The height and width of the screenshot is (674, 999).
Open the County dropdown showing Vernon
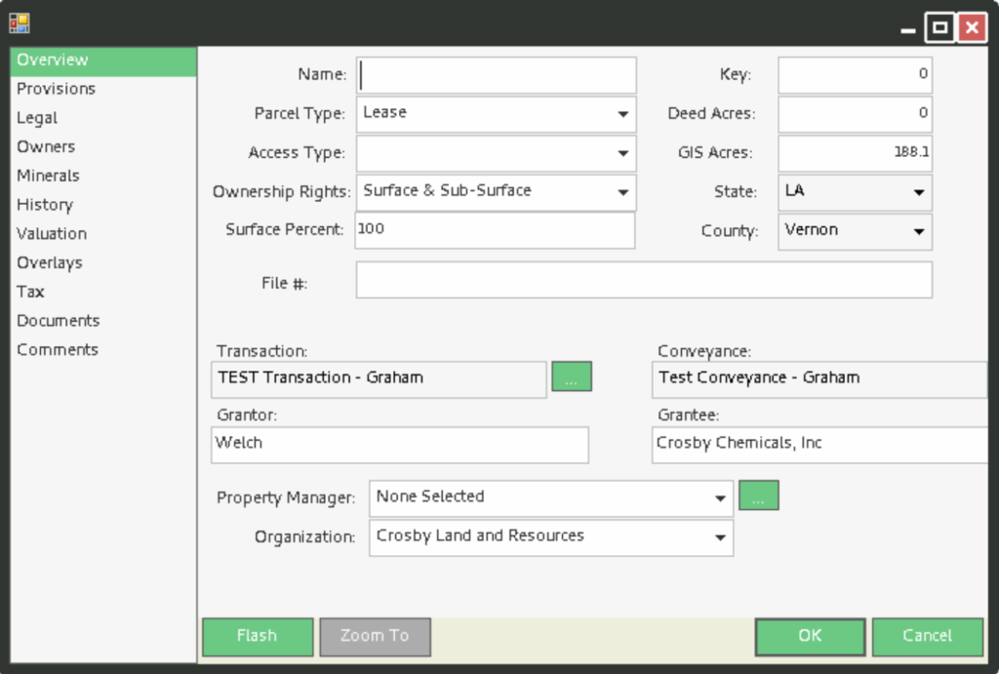click(918, 231)
